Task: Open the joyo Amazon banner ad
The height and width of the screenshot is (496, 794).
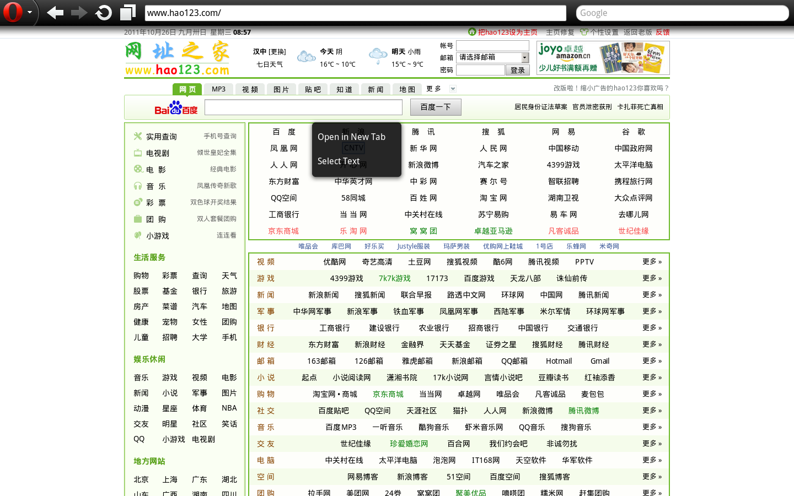Action: coord(603,58)
